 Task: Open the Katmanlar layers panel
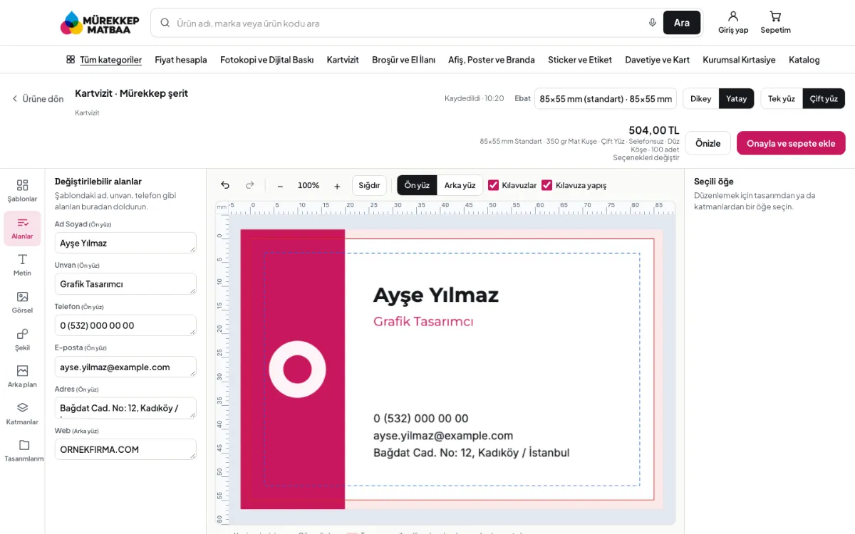click(x=22, y=413)
